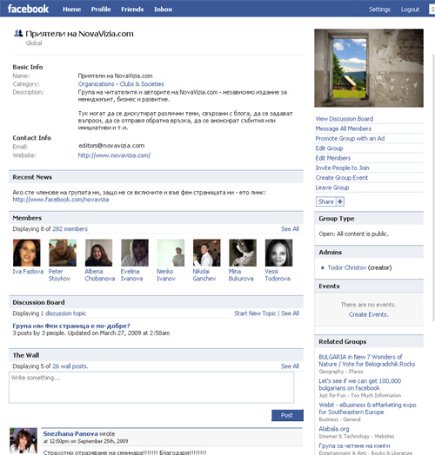Viewport: 435px width, 455px height.
Task: Click See All in Discussion Board
Action: point(290,313)
